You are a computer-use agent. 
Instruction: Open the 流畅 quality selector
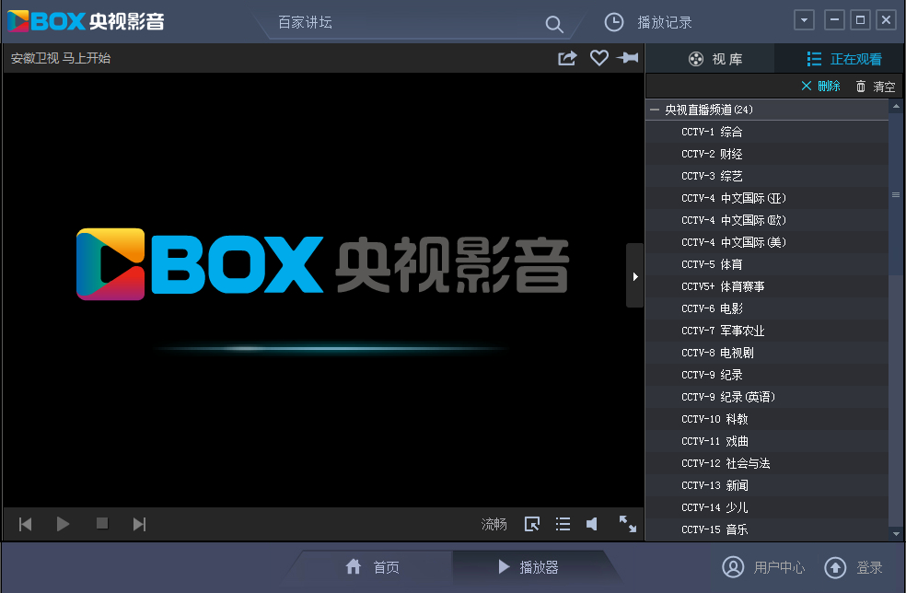(494, 524)
